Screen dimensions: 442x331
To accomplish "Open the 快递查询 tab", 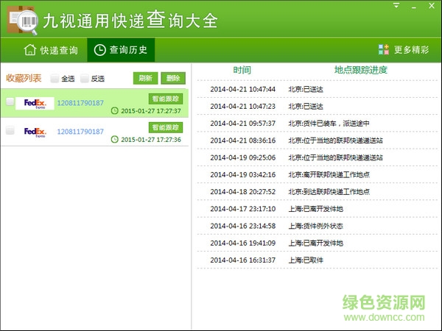I will (51, 50).
